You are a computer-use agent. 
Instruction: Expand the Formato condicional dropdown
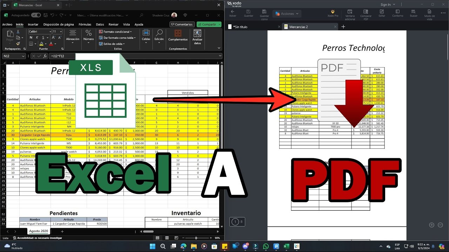130,31
